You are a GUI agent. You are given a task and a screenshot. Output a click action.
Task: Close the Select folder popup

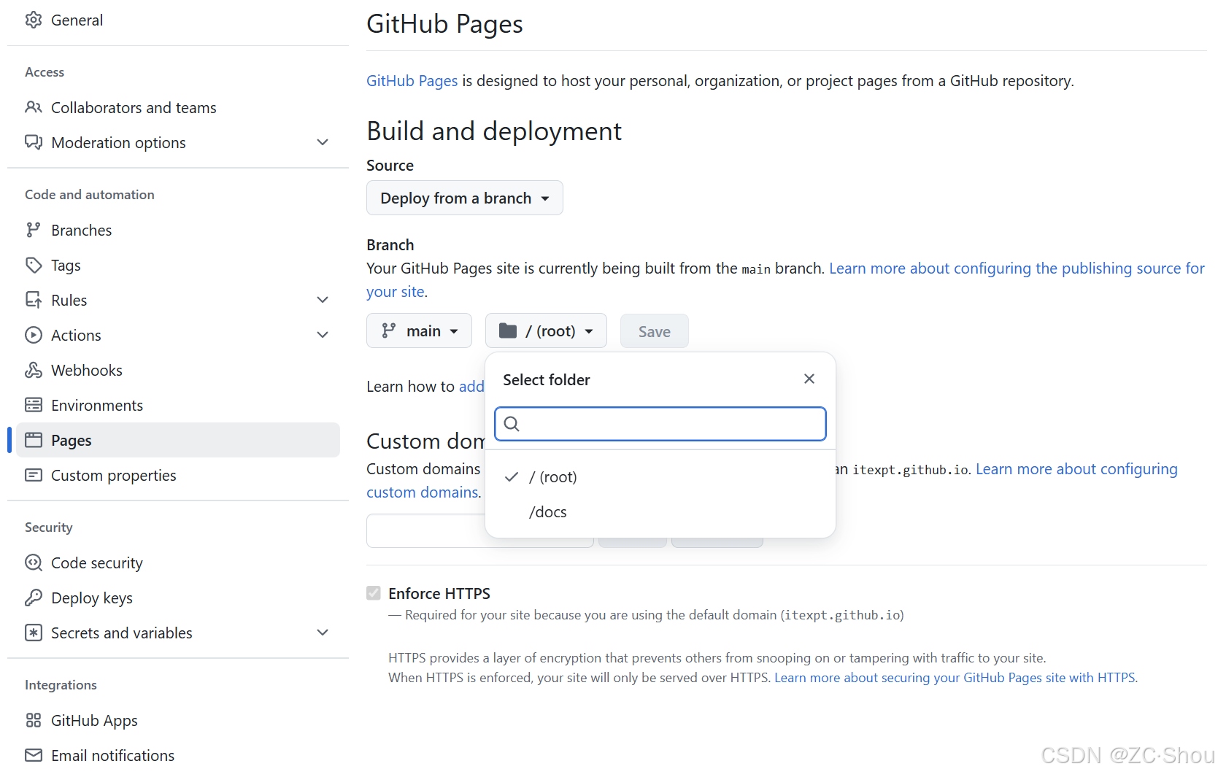click(809, 379)
